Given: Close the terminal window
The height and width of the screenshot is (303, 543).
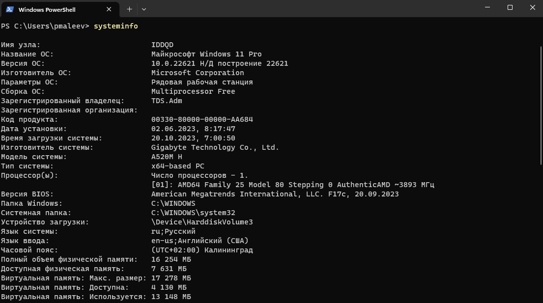Looking at the screenshot, I should click(x=532, y=8).
